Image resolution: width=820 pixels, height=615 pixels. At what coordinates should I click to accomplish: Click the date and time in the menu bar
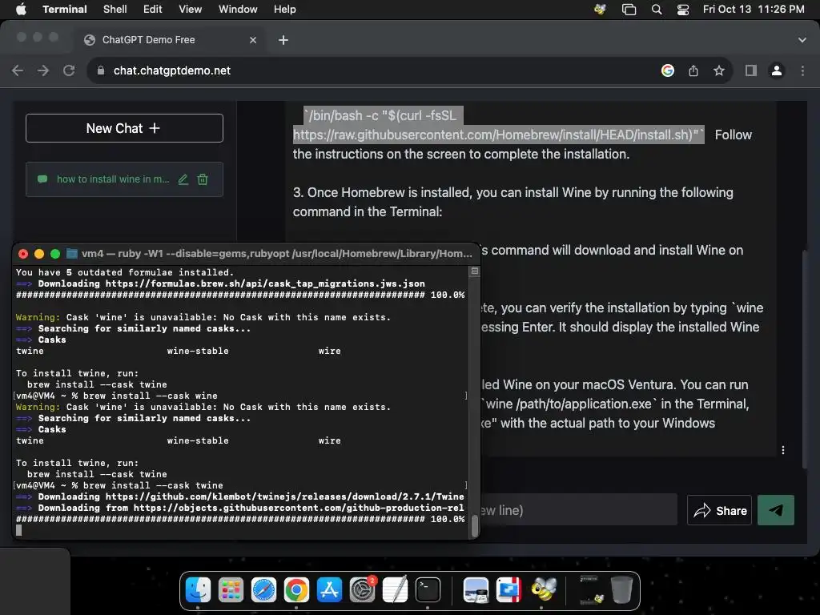click(x=754, y=10)
